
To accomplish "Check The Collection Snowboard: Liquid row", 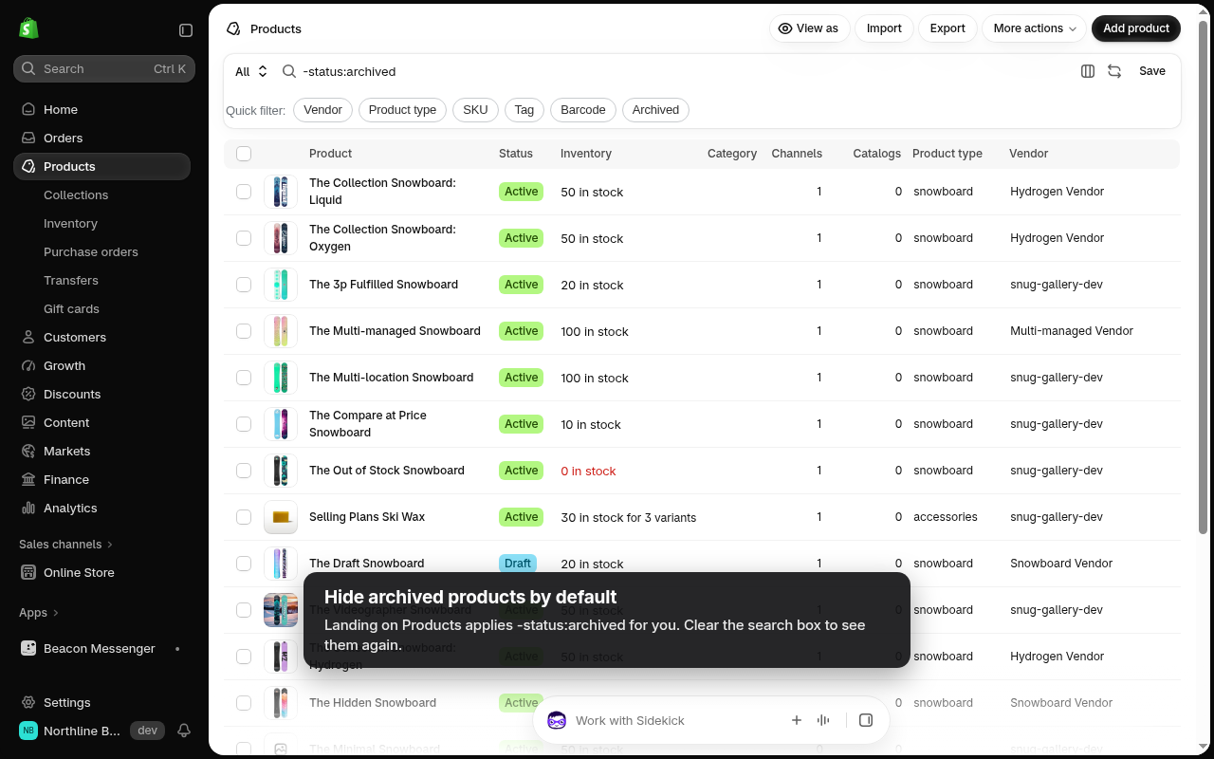I will [244, 192].
